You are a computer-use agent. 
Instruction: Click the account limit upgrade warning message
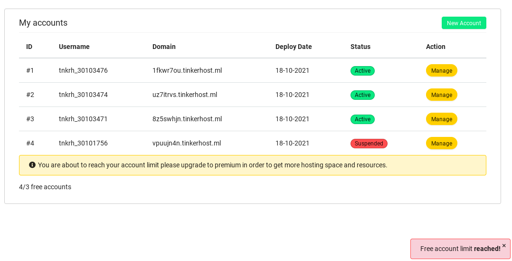click(213, 165)
